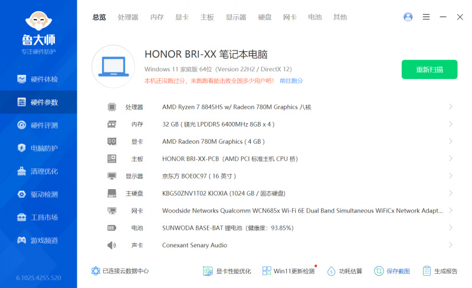Click 生成报告 to generate report

pos(440,271)
